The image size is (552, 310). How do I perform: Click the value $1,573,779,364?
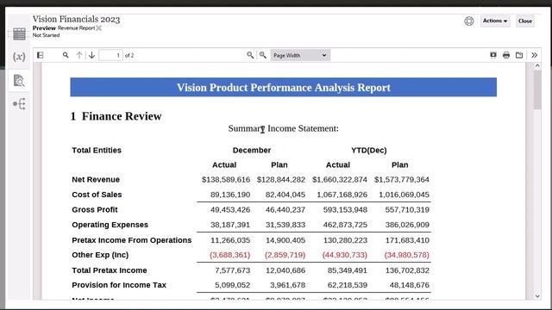click(x=402, y=180)
